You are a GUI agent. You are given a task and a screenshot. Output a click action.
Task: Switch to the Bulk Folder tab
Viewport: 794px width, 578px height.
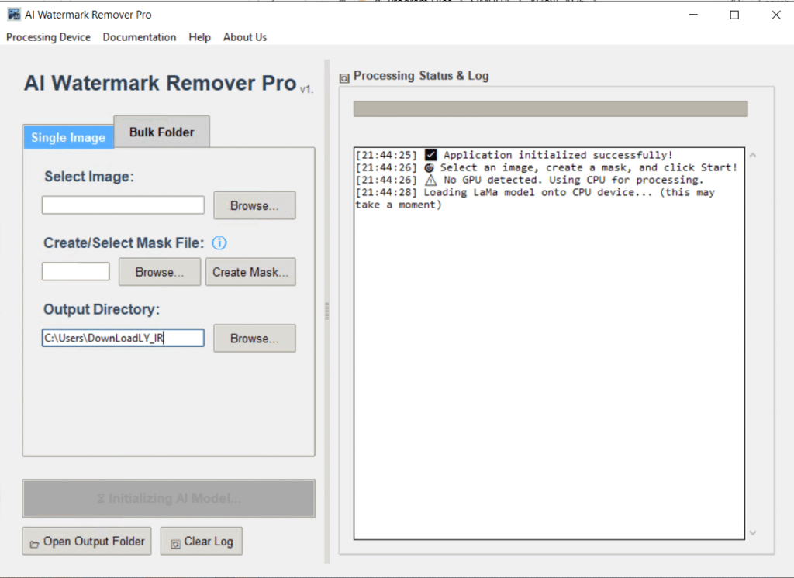tap(161, 132)
